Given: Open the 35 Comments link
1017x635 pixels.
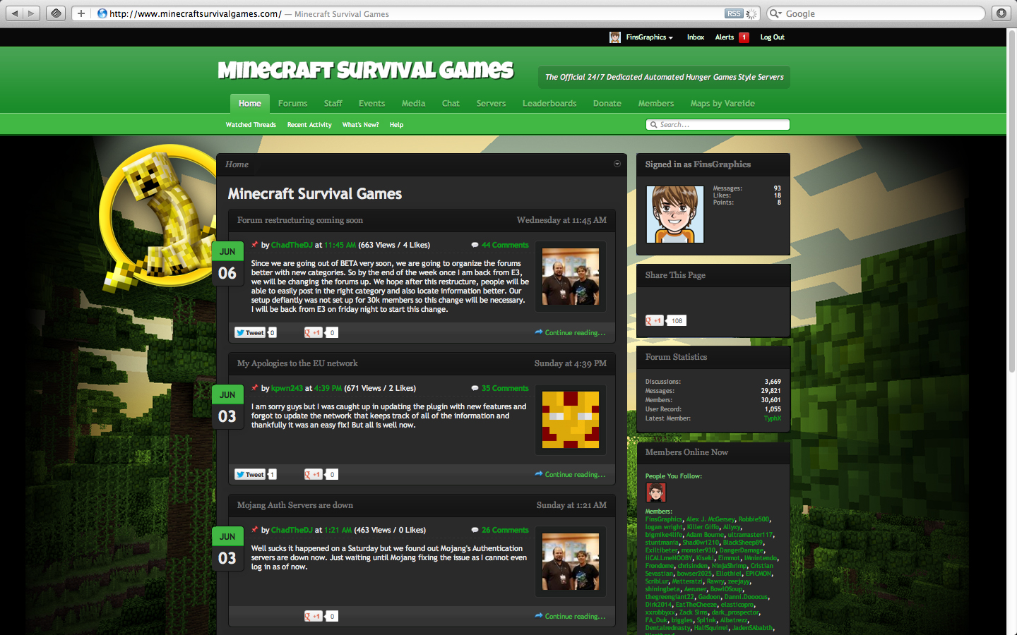Looking at the screenshot, I should pos(505,388).
